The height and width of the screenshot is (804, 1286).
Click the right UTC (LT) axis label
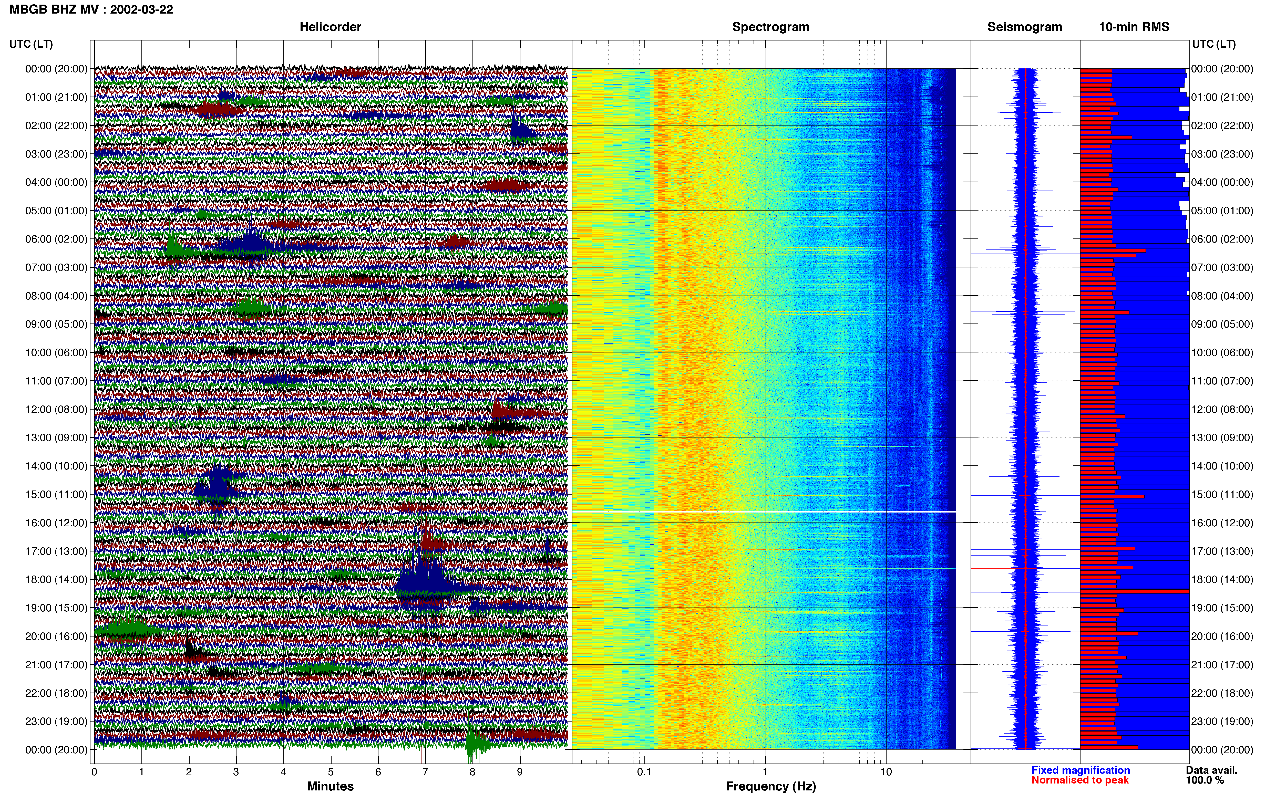[x=1214, y=44]
